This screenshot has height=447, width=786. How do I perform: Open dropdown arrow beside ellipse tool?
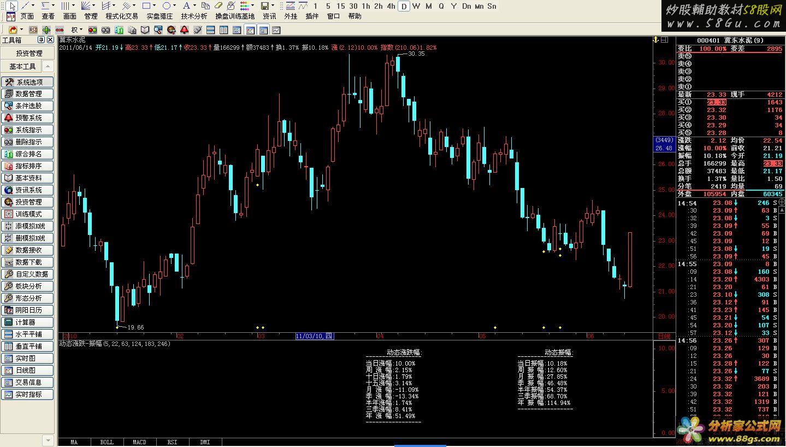[174, 6]
